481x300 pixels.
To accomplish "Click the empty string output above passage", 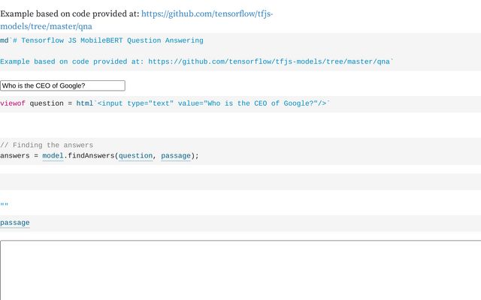I will [x=5, y=205].
